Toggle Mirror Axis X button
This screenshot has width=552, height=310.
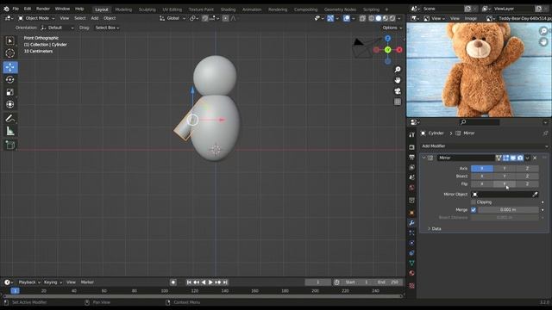[482, 169]
